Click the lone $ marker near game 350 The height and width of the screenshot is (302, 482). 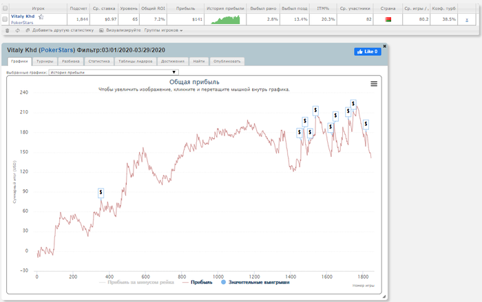click(x=101, y=193)
